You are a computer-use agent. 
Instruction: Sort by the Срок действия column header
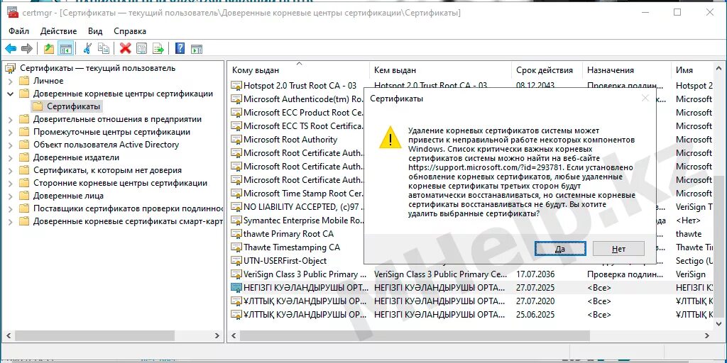[547, 70]
